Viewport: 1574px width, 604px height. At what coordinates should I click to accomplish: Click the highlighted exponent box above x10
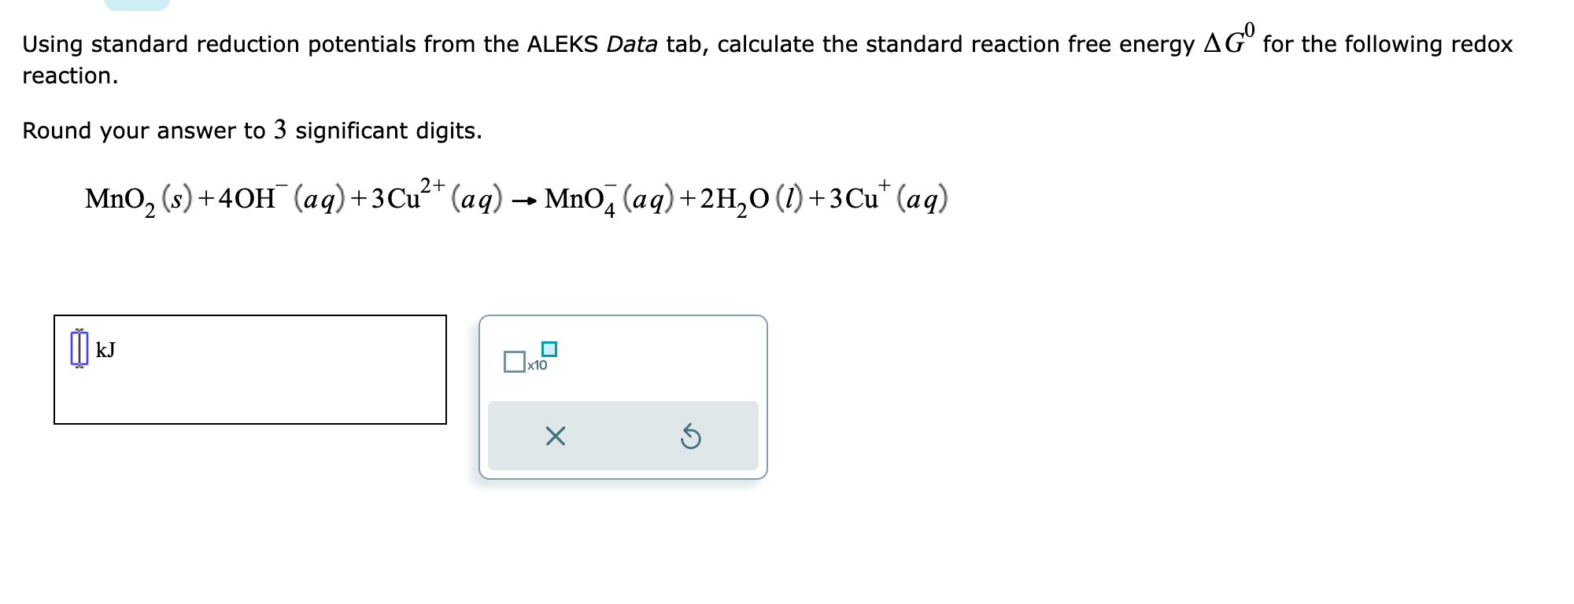click(549, 348)
